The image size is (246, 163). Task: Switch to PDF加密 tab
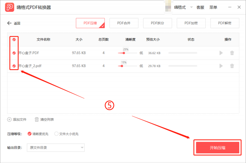[x=191, y=23]
